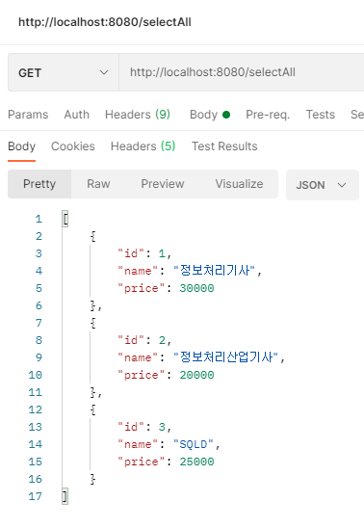Click the "id": 1 line
Screen dimensions: 364x528
pos(144,253)
